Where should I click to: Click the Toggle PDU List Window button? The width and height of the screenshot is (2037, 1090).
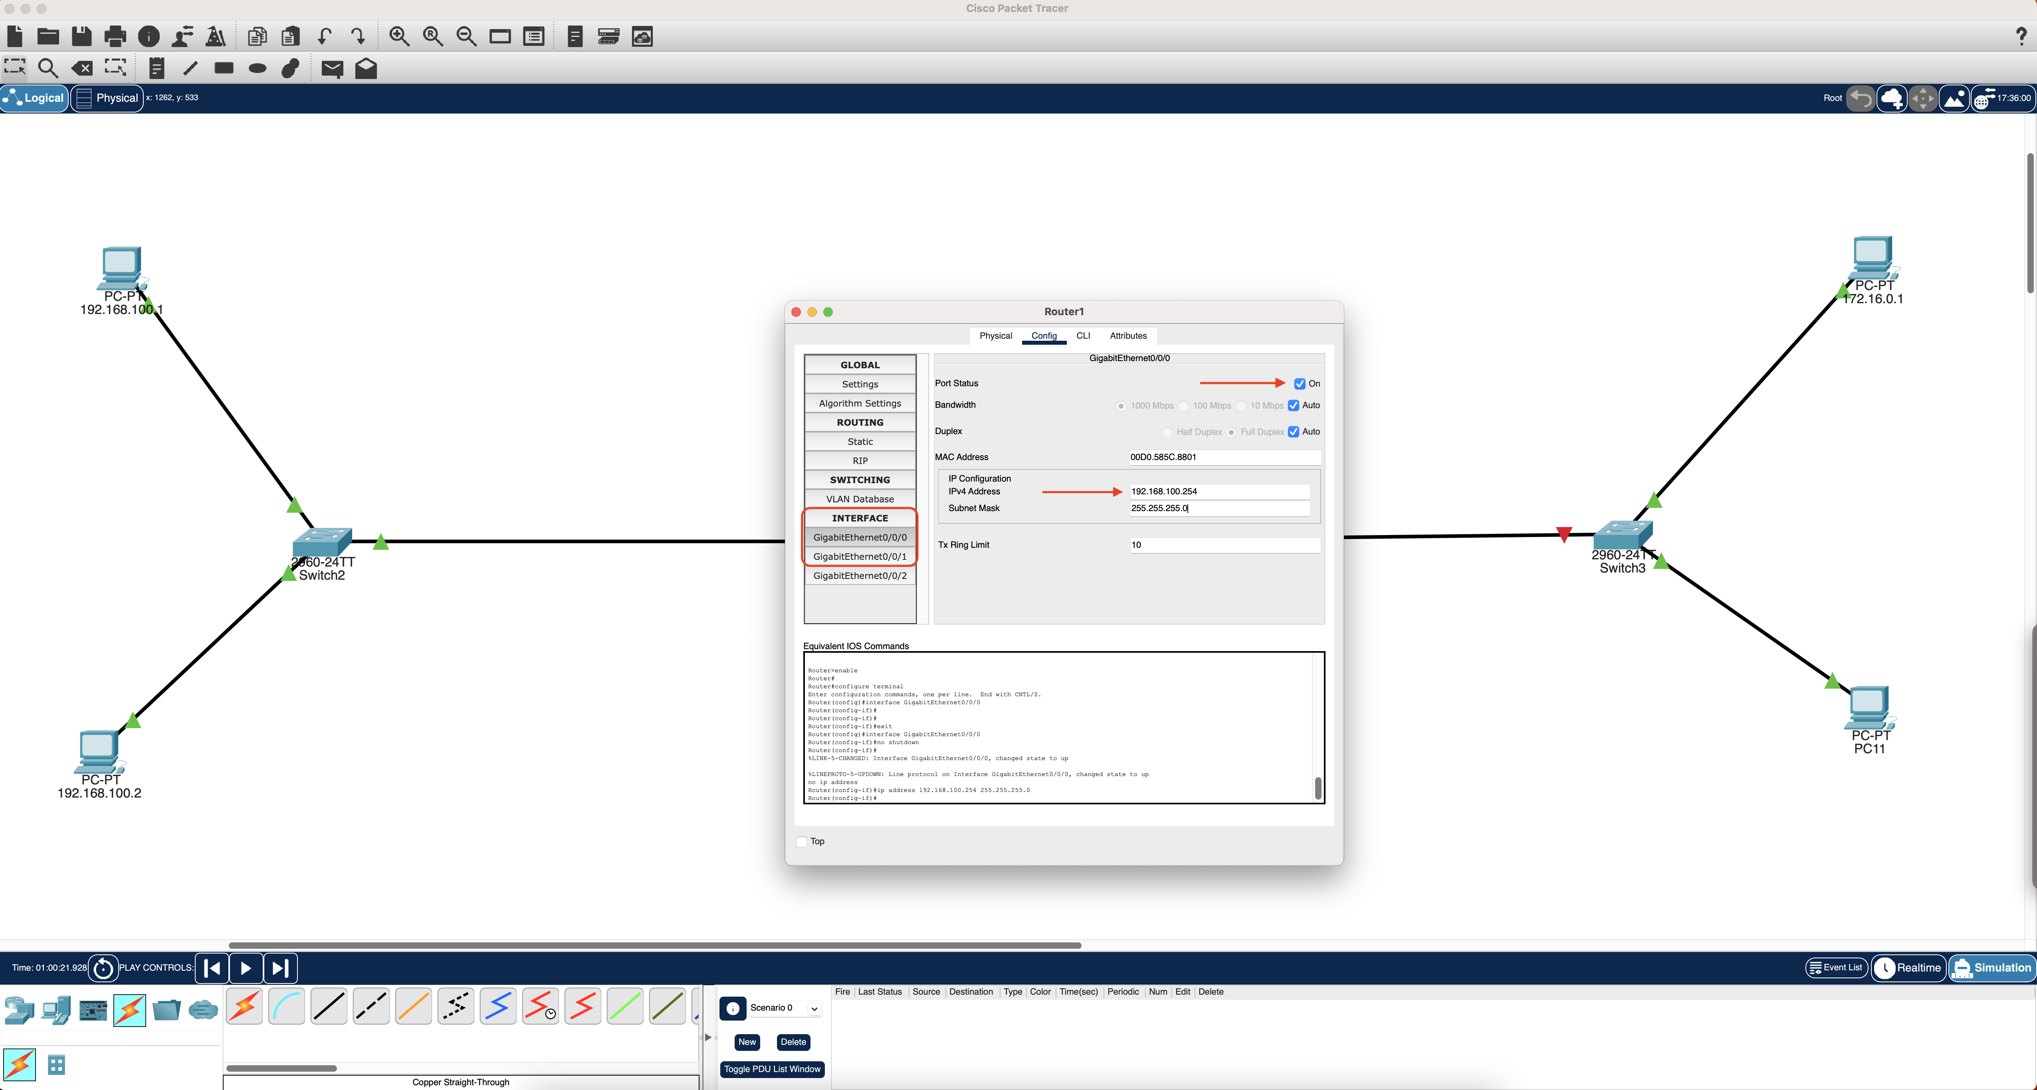pos(772,1069)
